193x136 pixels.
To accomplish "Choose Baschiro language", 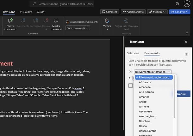I will click(x=154, y=121).
